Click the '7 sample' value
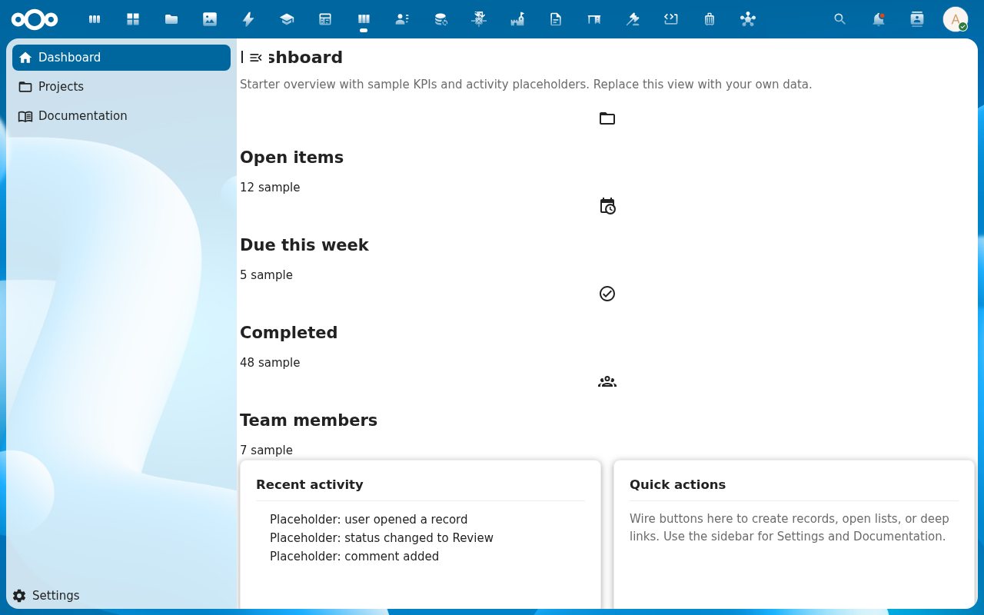The width and height of the screenshot is (984, 615). click(266, 450)
